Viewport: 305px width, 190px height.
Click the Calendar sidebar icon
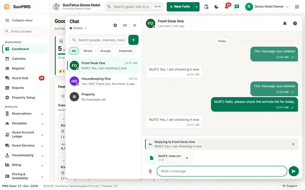[7, 59]
